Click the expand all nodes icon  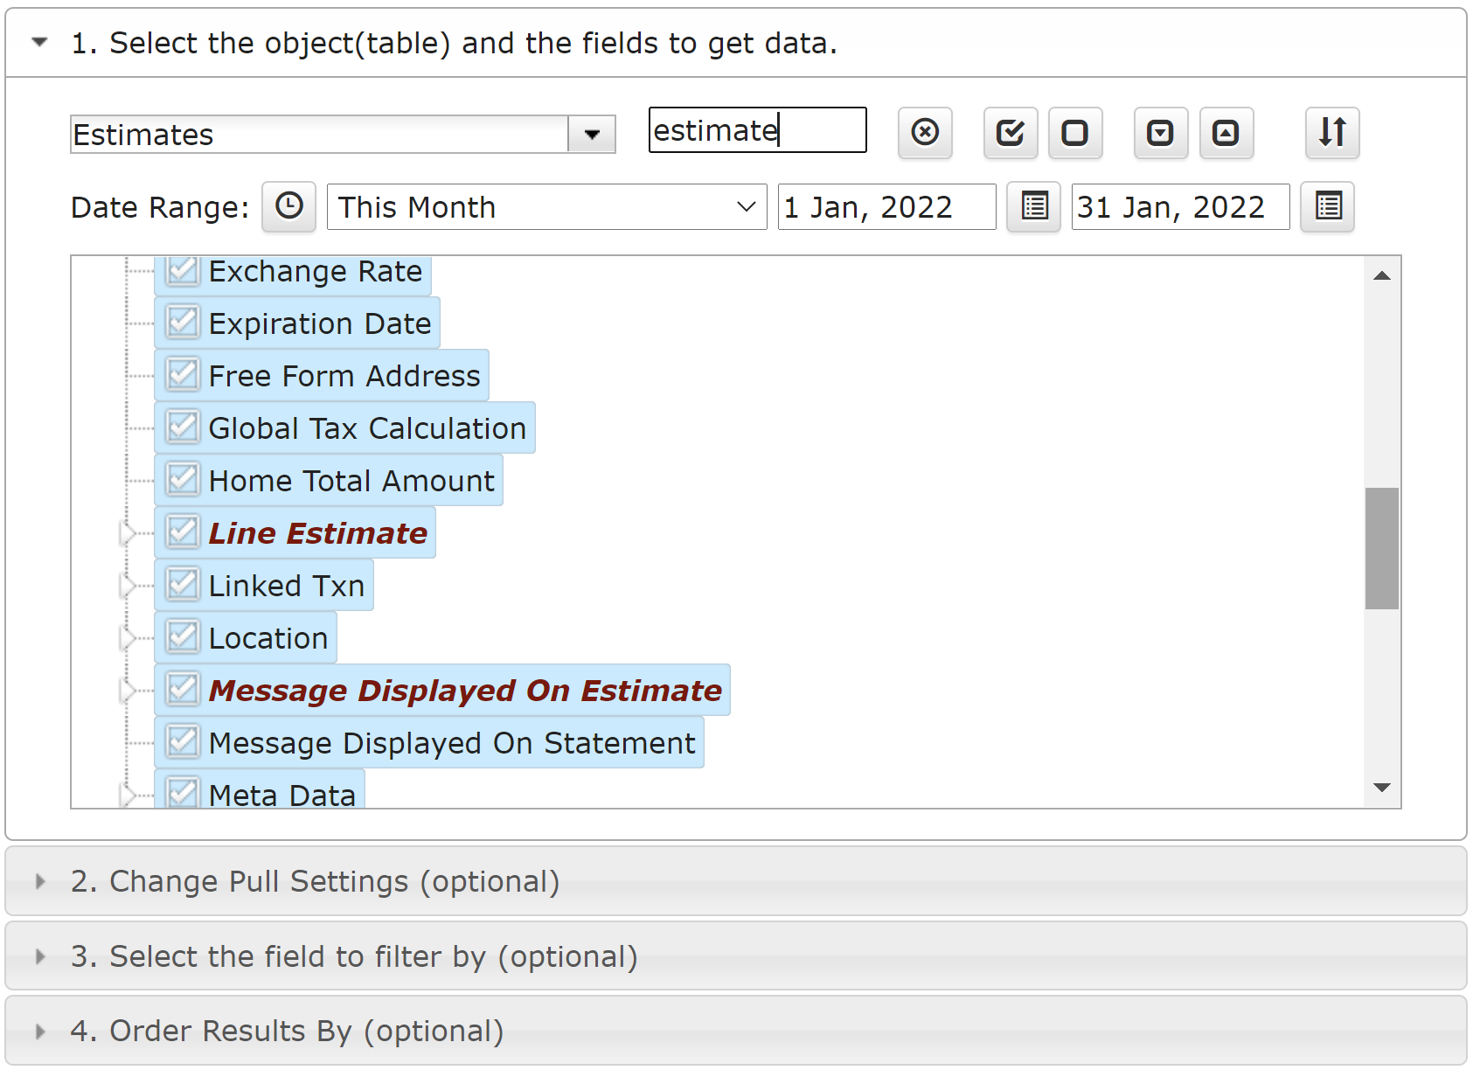click(x=1161, y=133)
